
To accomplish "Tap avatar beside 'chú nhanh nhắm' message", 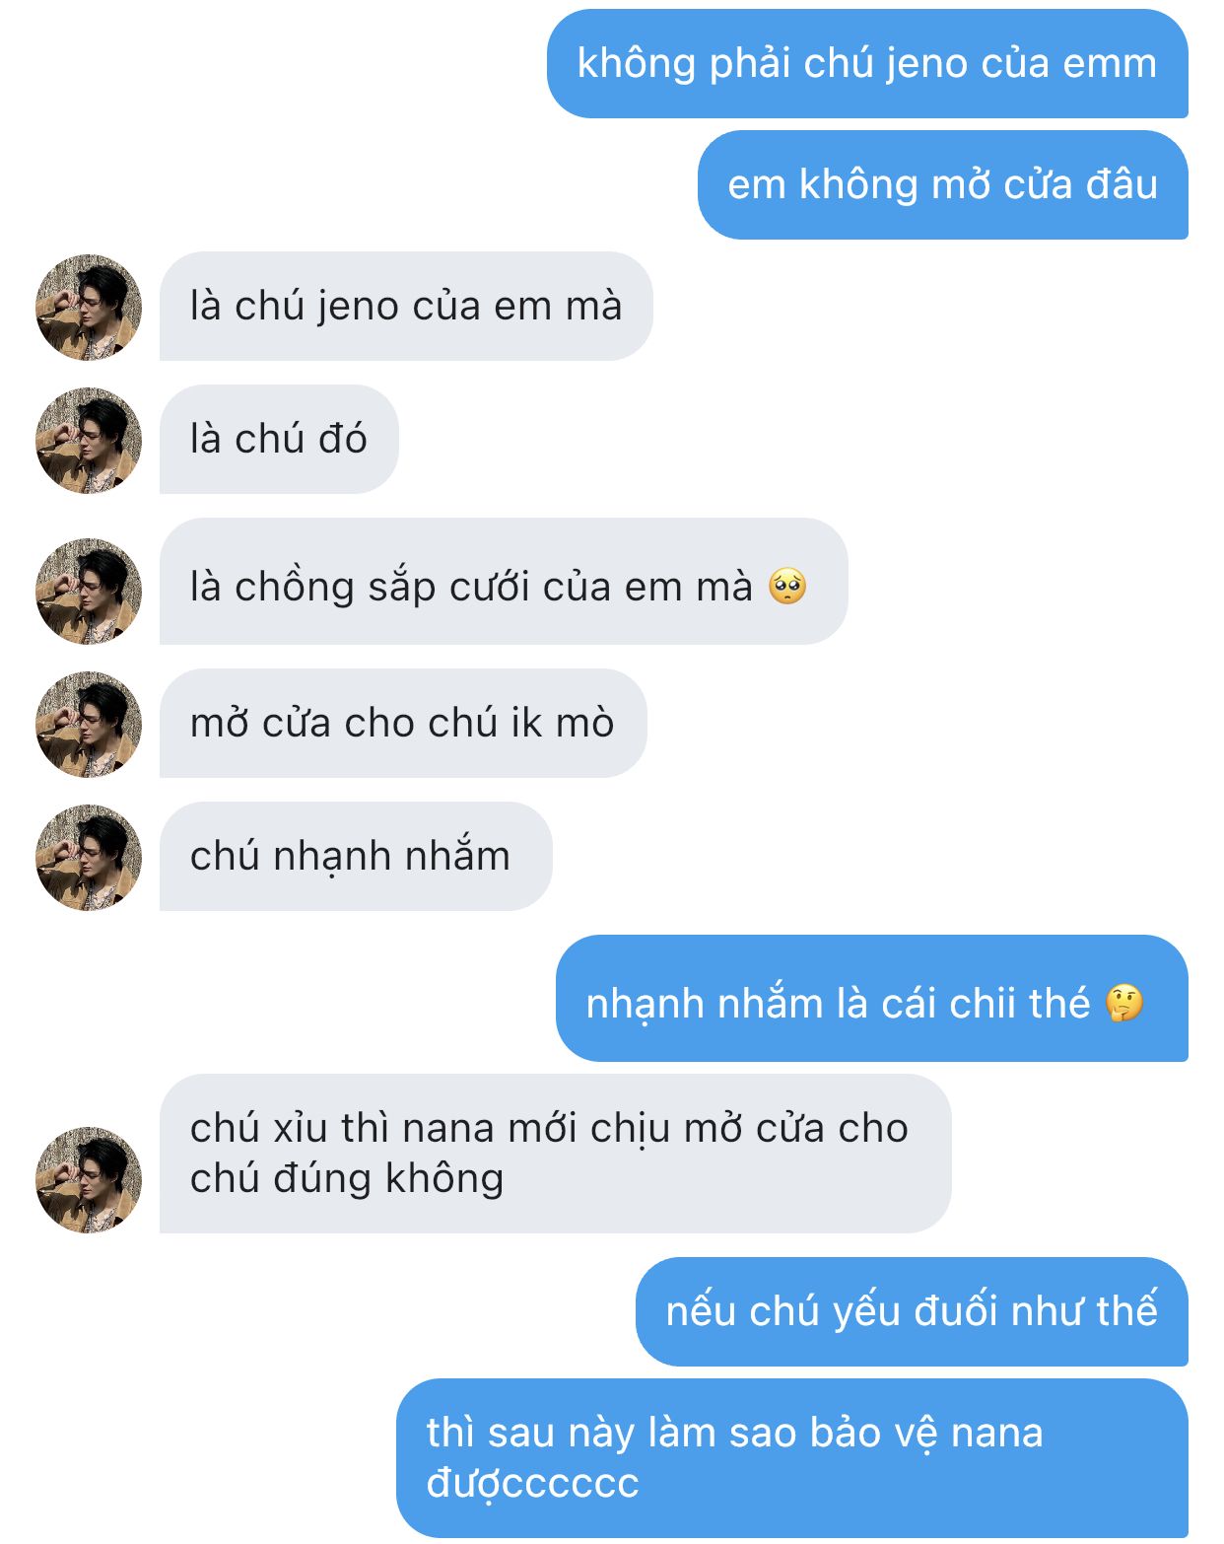I will pyautogui.click(x=89, y=857).
